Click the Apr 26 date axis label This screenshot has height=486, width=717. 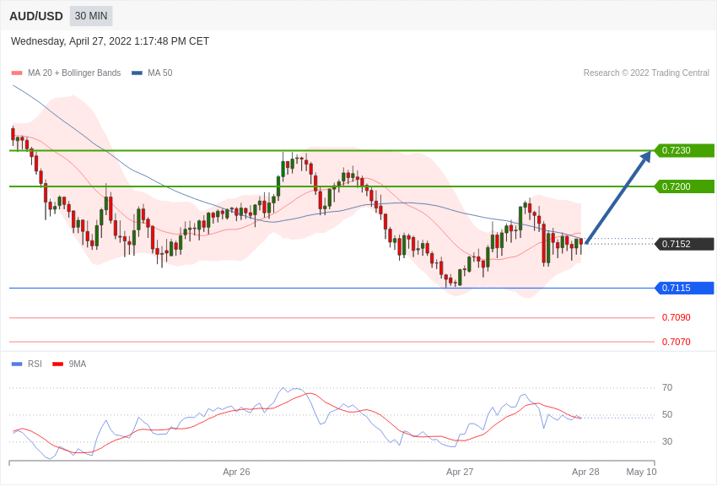coord(236,472)
